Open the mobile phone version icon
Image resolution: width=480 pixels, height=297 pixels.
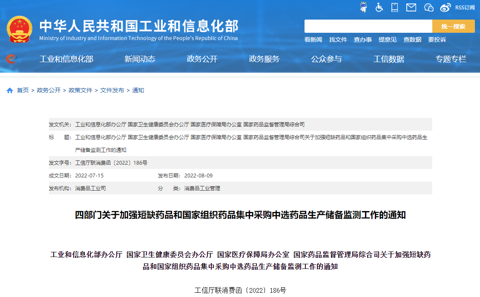tap(394, 7)
